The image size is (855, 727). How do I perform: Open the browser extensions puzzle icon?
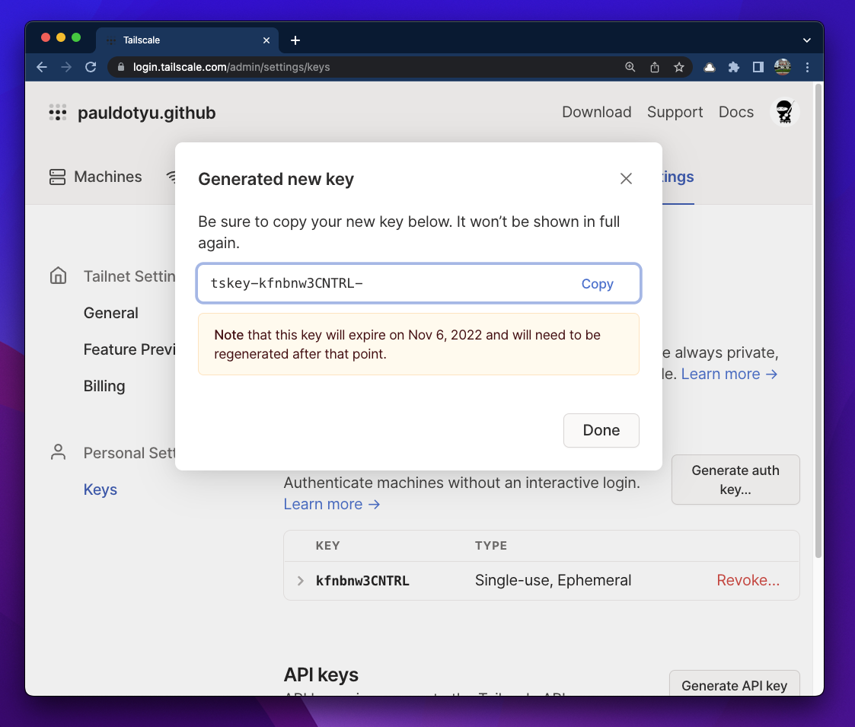pyautogui.click(x=733, y=67)
